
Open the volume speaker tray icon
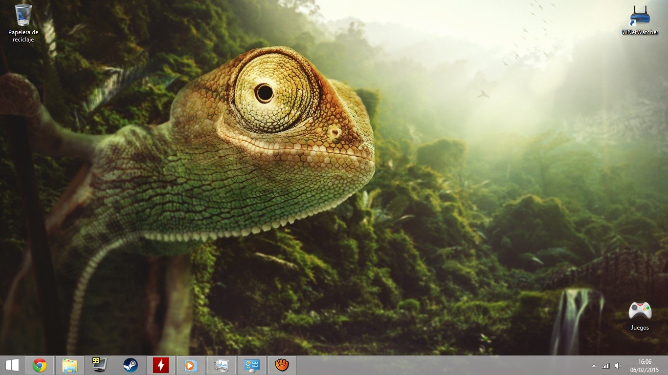(618, 366)
